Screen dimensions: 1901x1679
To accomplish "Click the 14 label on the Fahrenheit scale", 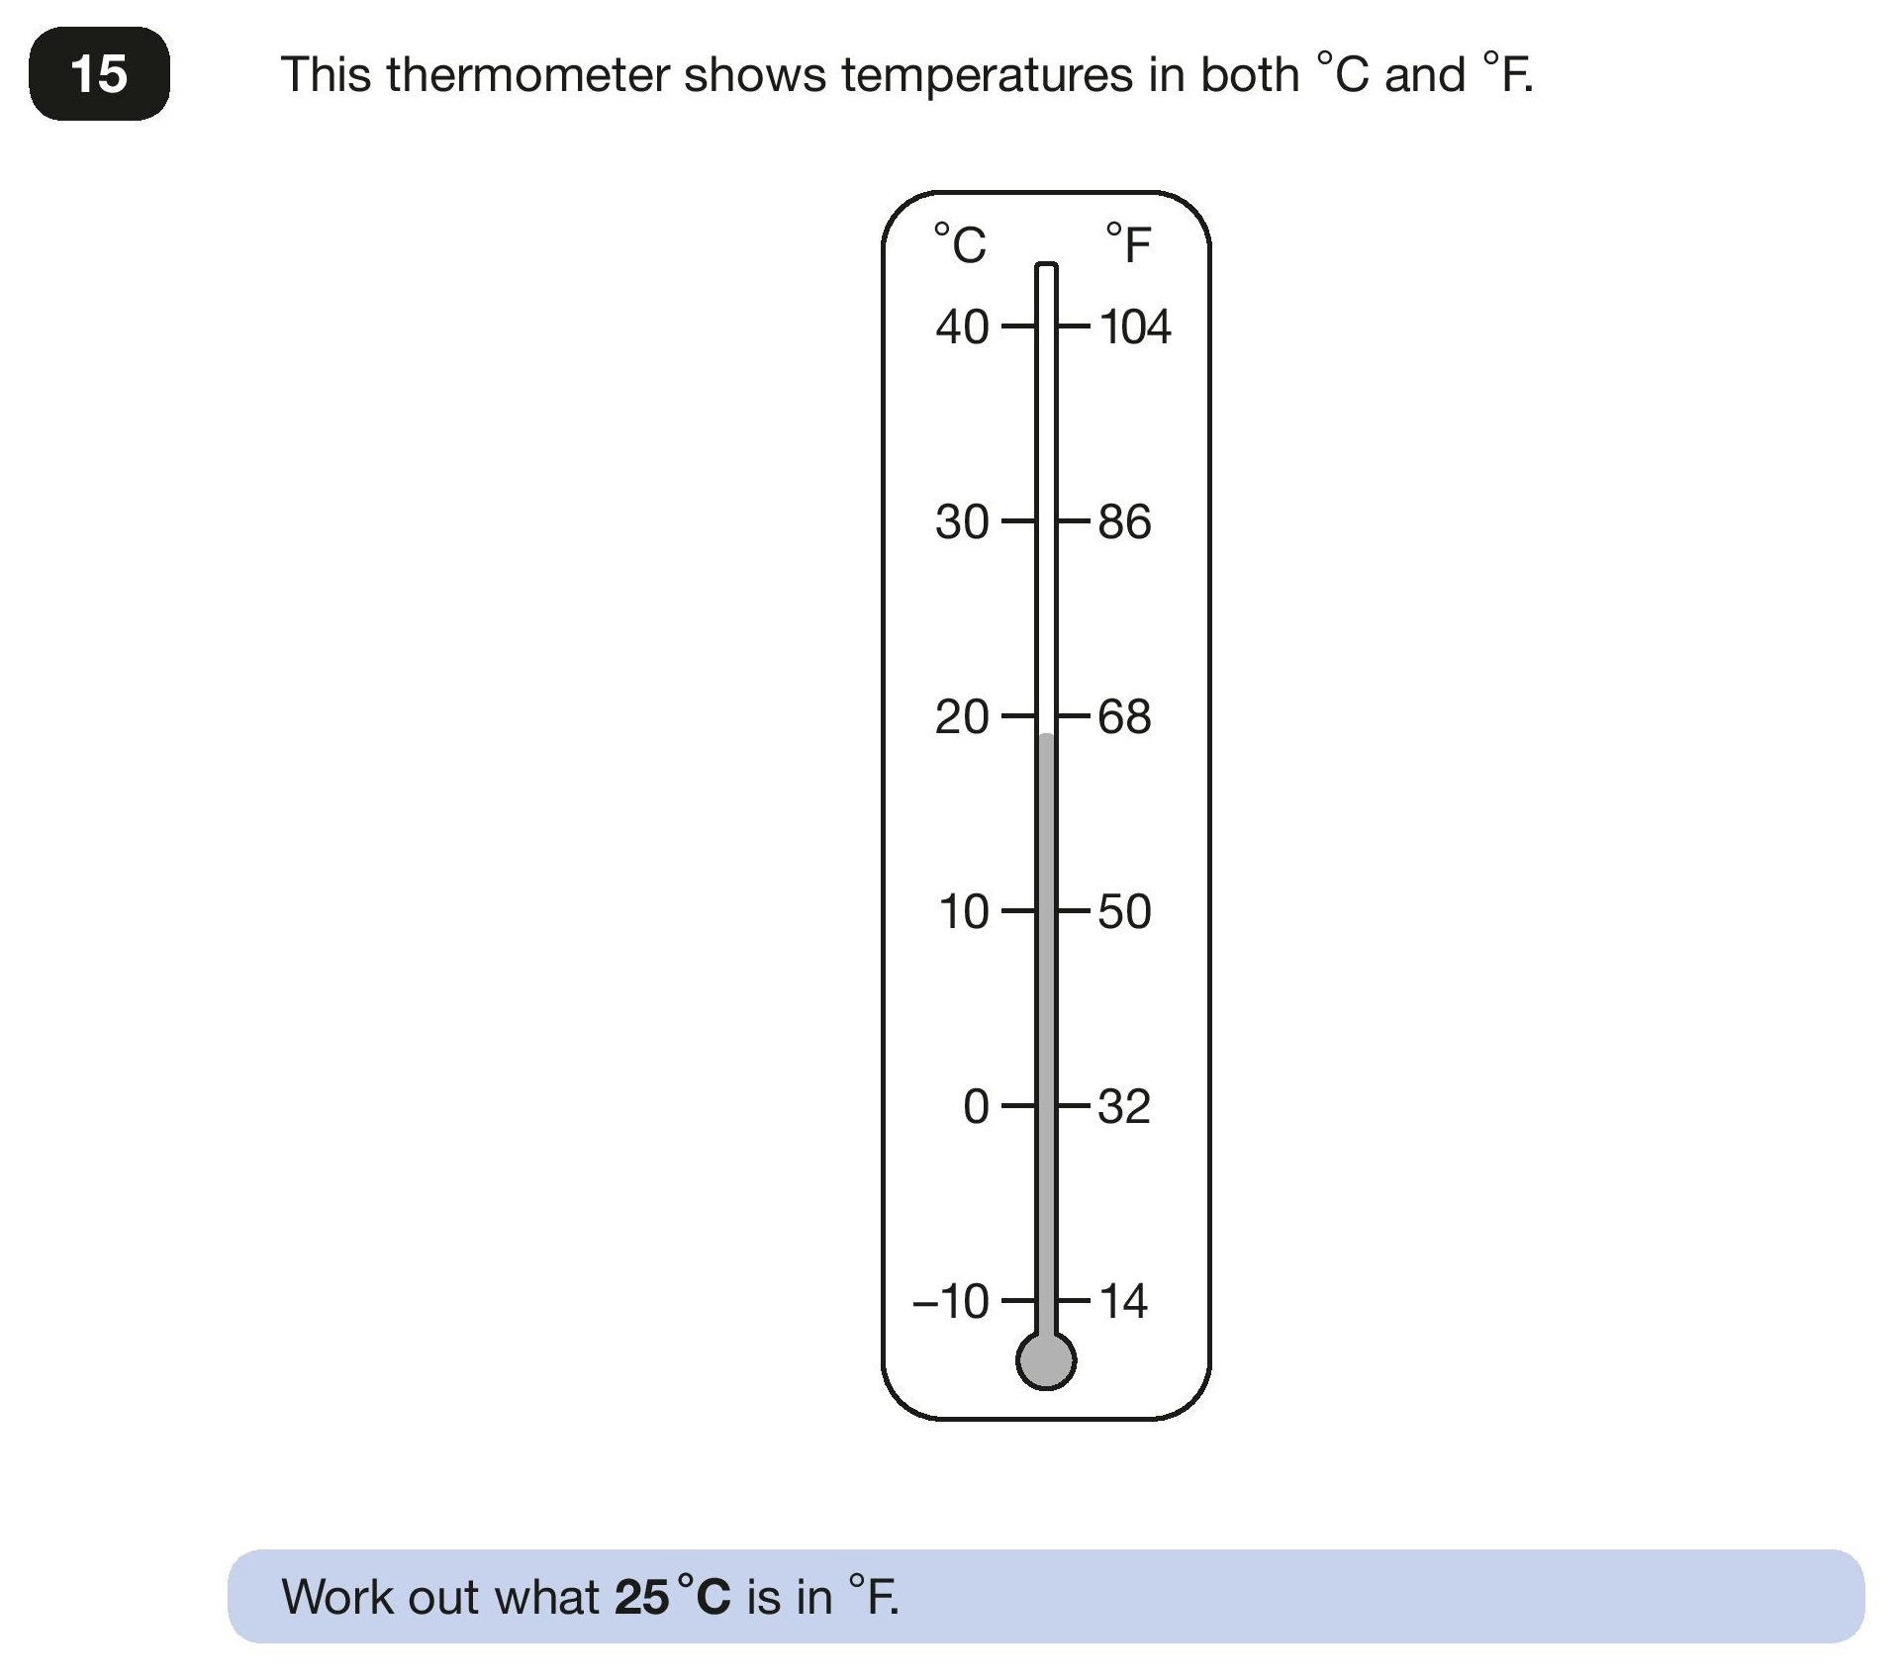I will [1124, 1301].
